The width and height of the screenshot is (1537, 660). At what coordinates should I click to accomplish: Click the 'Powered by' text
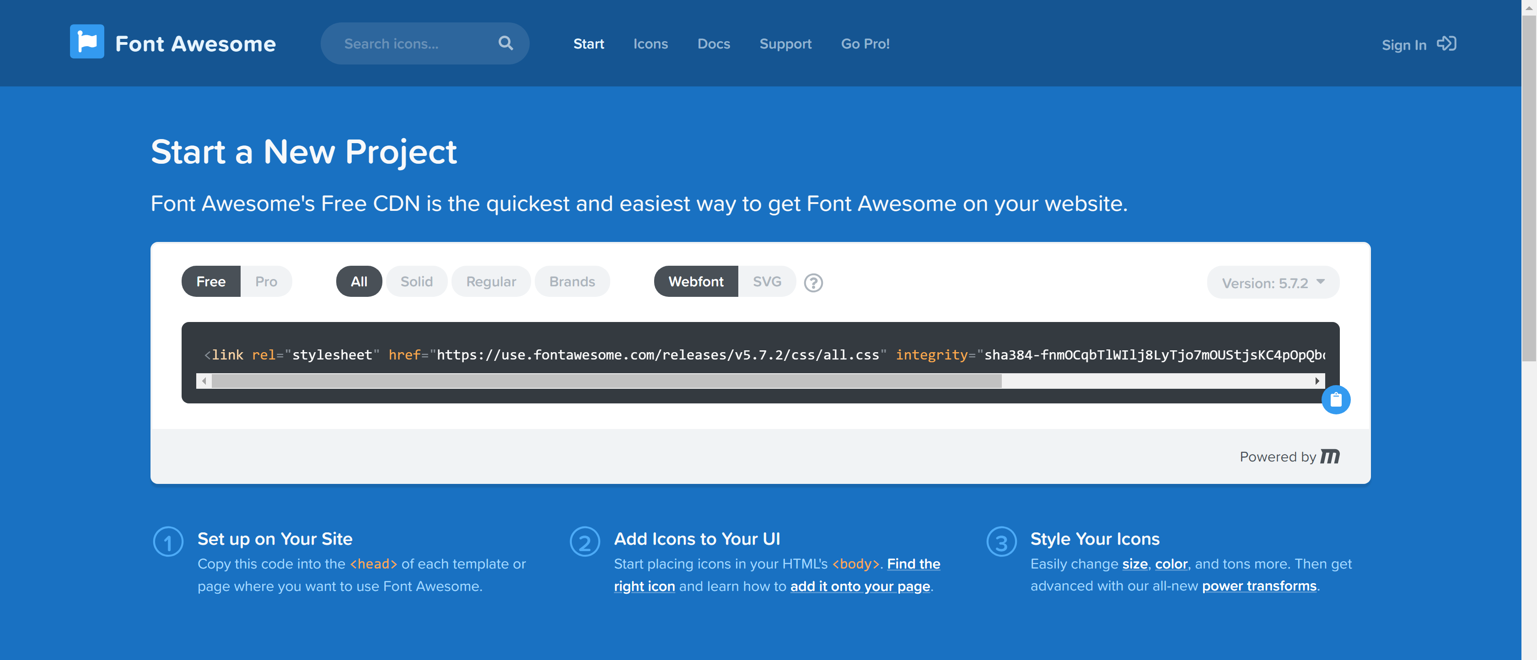point(1278,456)
